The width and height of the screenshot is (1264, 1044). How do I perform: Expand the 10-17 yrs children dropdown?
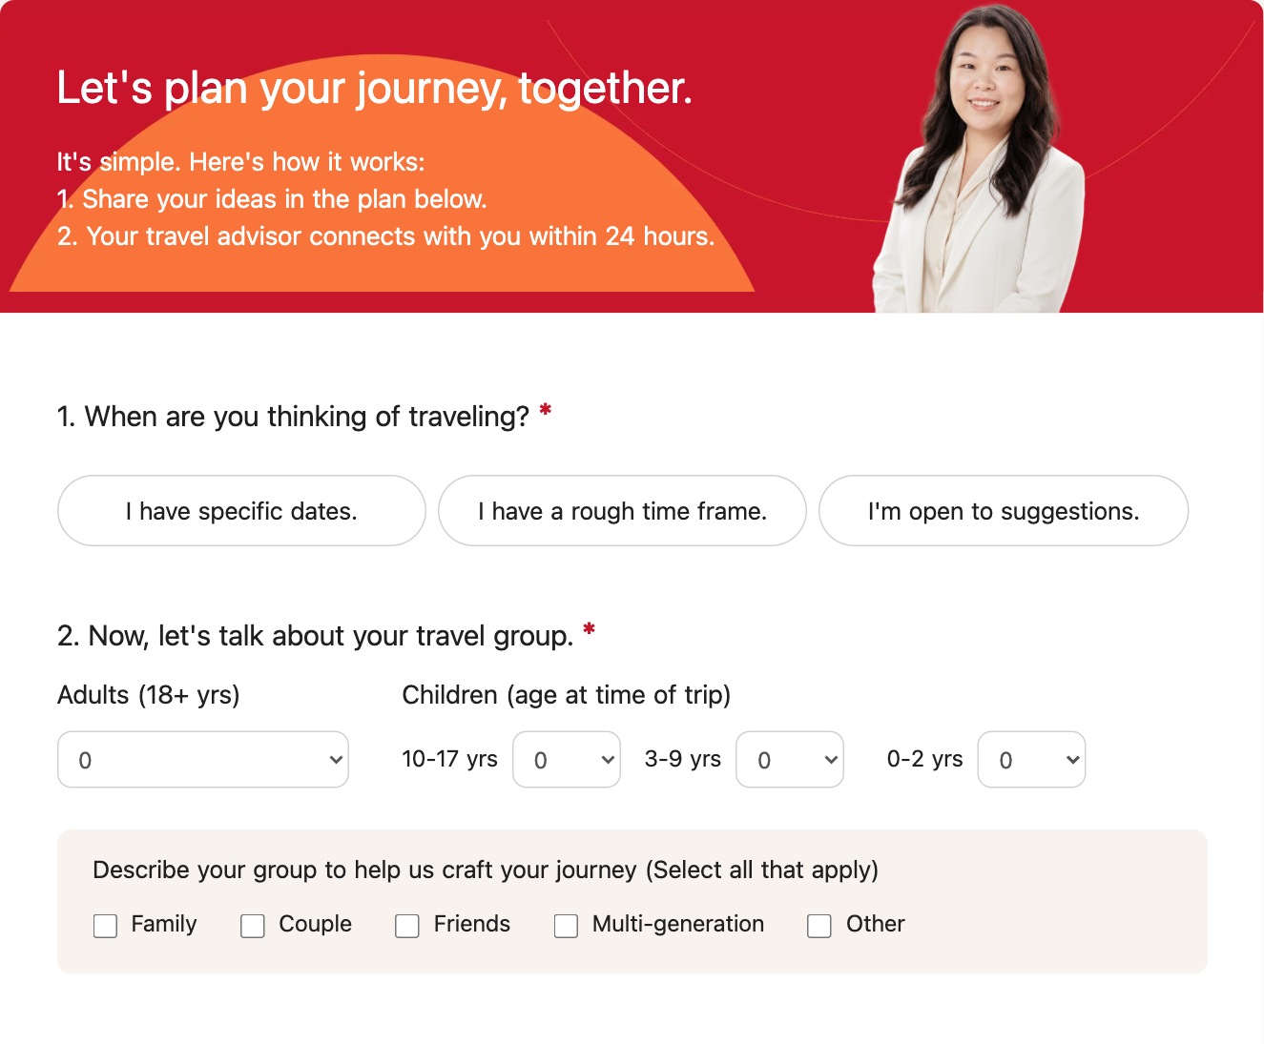pos(567,760)
